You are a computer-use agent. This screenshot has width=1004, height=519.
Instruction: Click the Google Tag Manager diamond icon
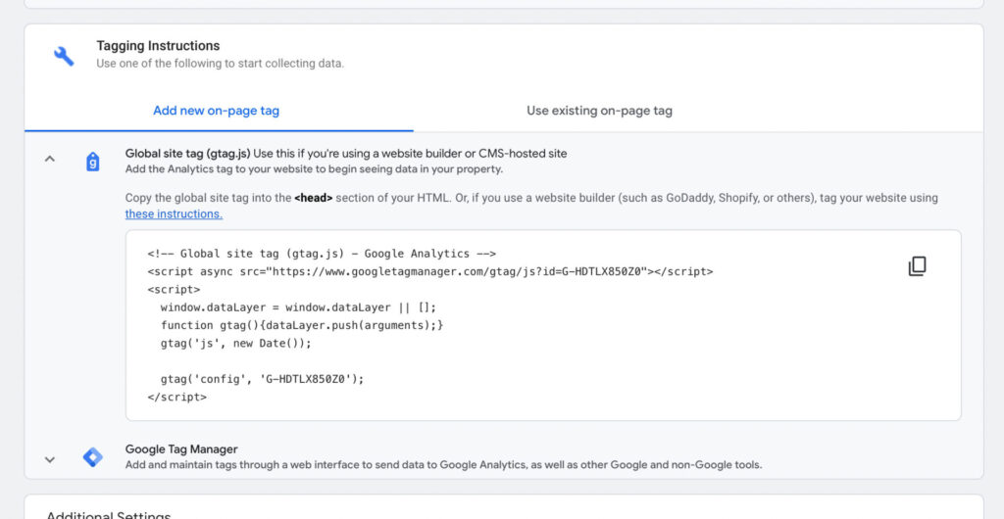click(92, 457)
